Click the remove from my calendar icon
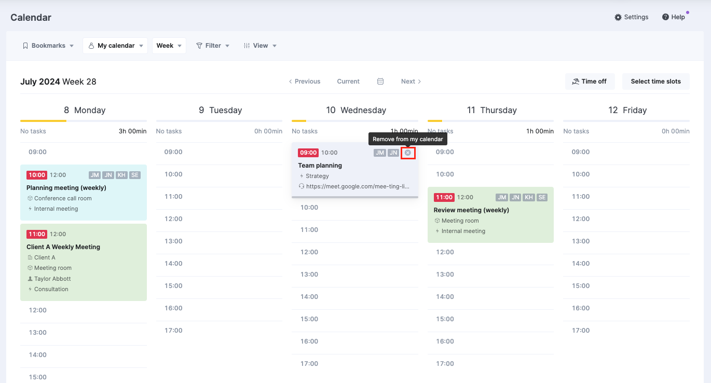Viewport: 711px width, 383px height. 408,153
